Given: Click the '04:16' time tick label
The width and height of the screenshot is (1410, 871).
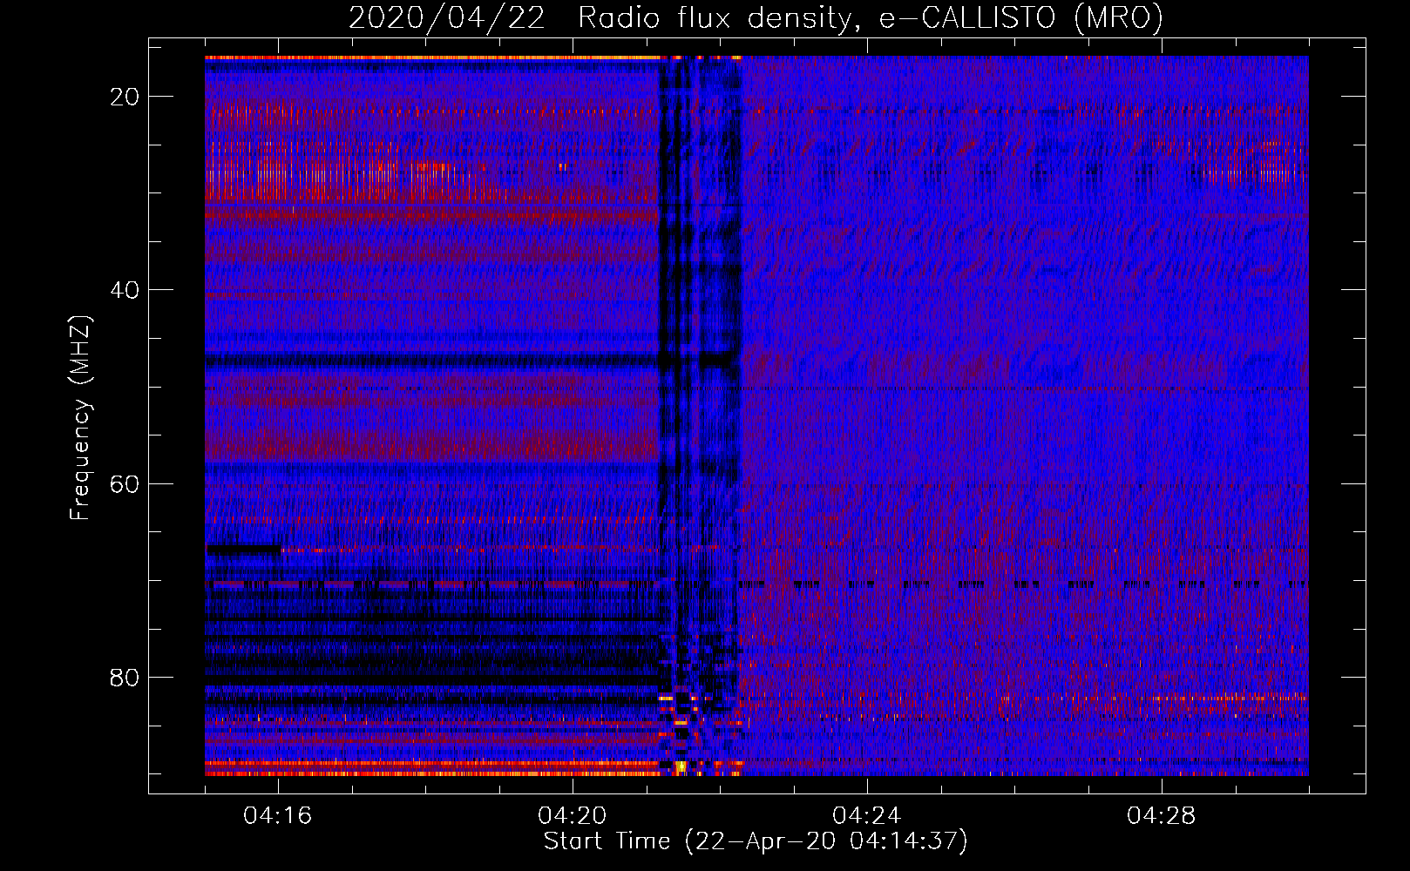Looking at the screenshot, I should pyautogui.click(x=278, y=816).
